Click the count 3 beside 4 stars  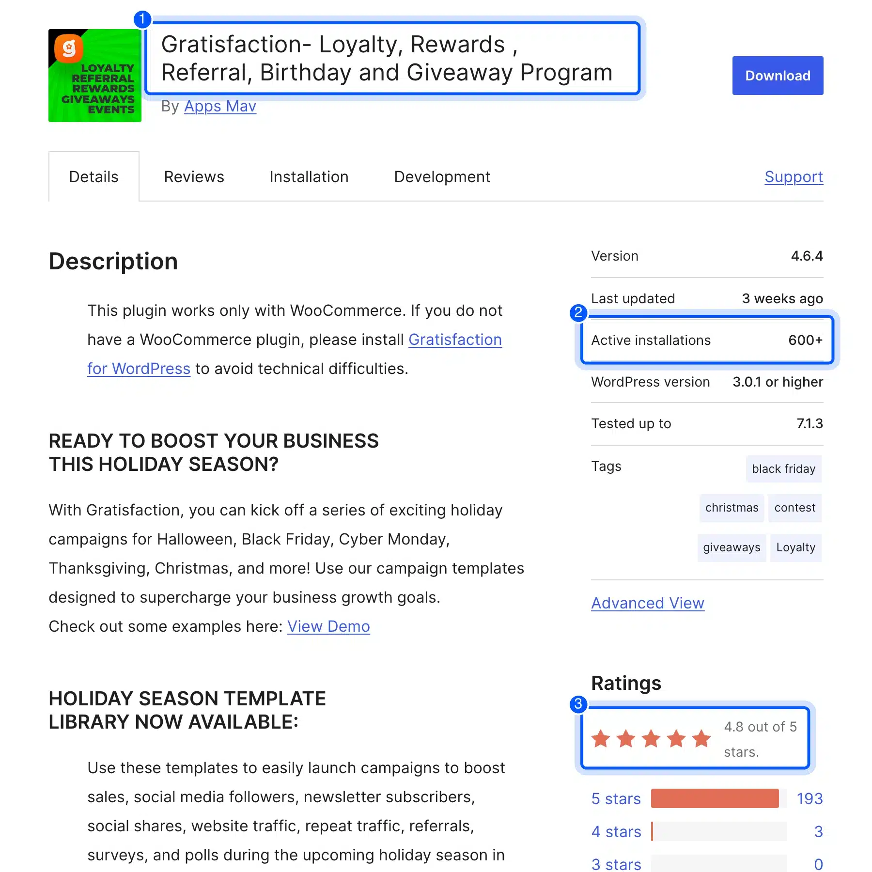819,832
